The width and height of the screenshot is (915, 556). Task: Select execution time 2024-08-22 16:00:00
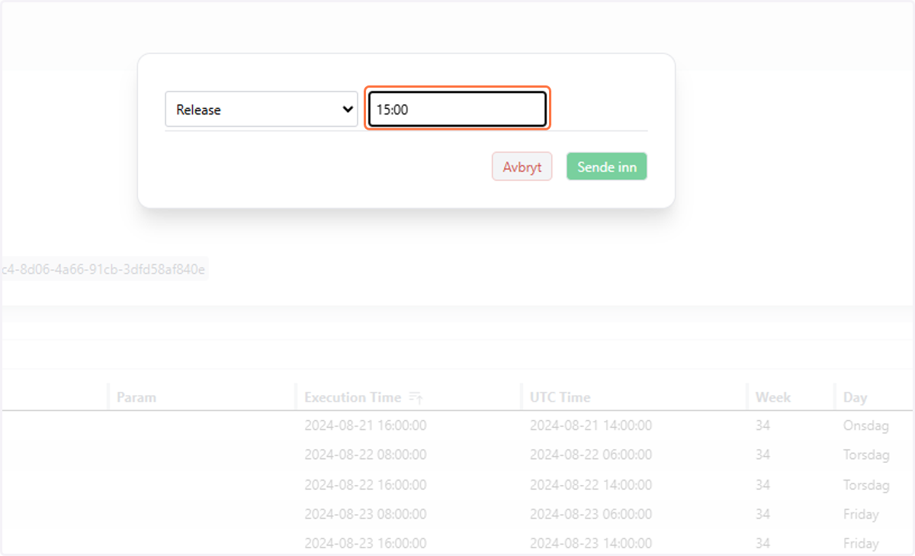[x=365, y=484]
